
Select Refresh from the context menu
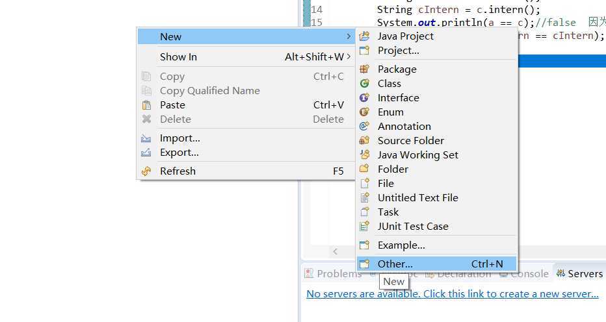coord(246,171)
